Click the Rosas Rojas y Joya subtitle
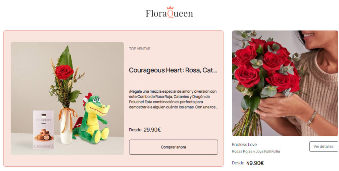 pos(256,151)
